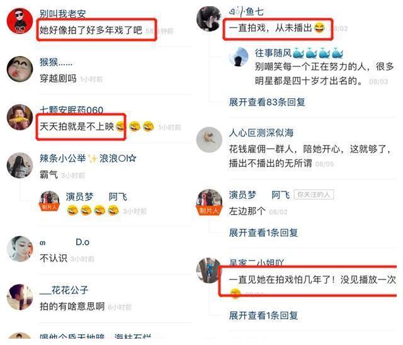The height and width of the screenshot is (345, 403).
Task: Tap the 你关注的人 badge
Action: point(314,195)
